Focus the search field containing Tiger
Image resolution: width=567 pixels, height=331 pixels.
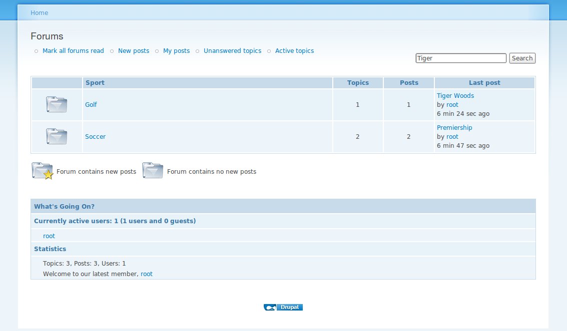click(x=461, y=58)
